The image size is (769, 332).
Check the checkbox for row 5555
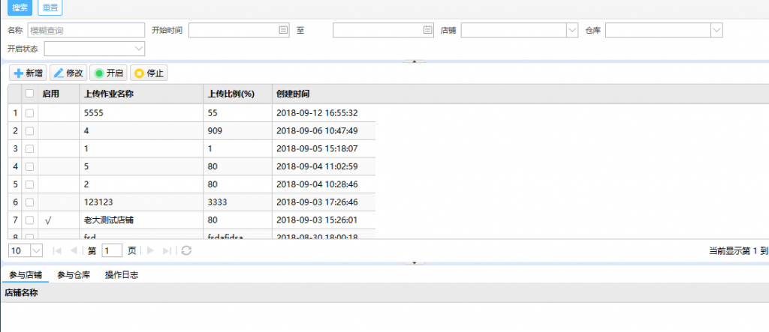(29, 113)
